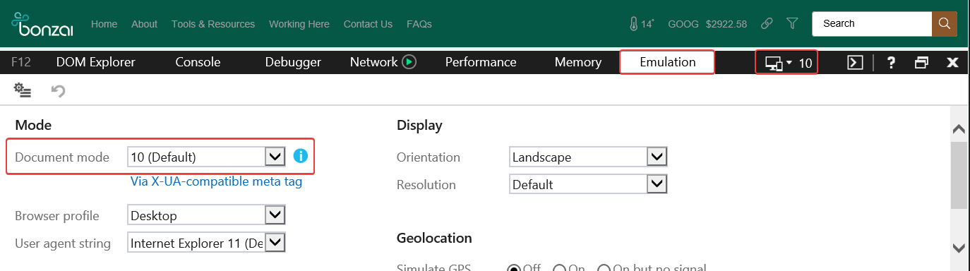Image resolution: width=970 pixels, height=271 pixels.
Task: Close the F12 developer tools
Action: [952, 62]
